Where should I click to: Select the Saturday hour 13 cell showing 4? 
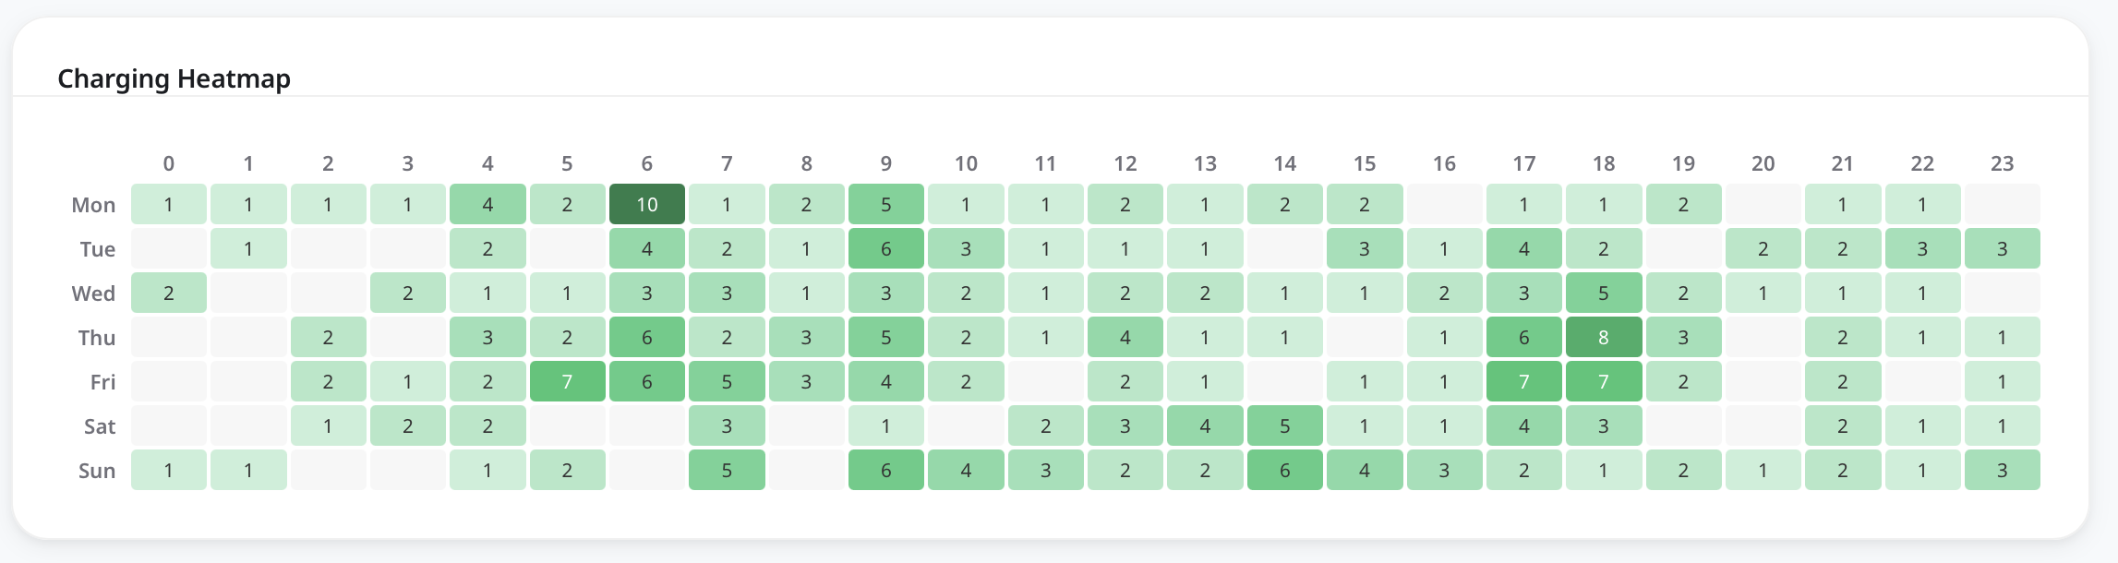tap(1205, 425)
